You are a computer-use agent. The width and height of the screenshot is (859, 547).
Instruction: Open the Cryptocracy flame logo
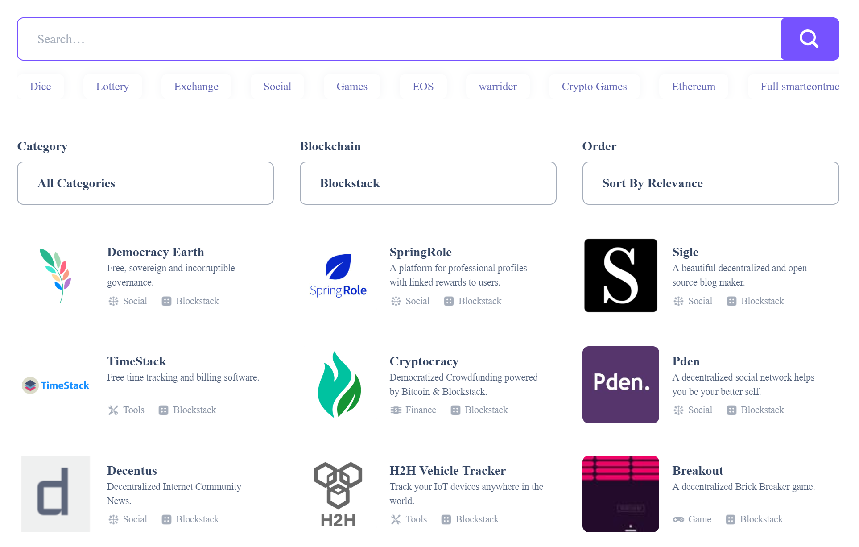(x=338, y=385)
